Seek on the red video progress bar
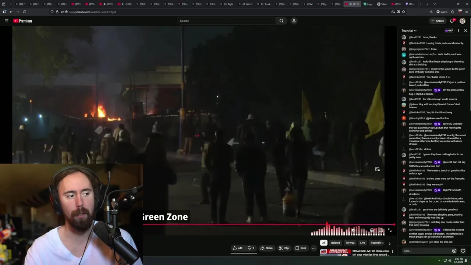The image size is (471, 265). click(x=269, y=225)
